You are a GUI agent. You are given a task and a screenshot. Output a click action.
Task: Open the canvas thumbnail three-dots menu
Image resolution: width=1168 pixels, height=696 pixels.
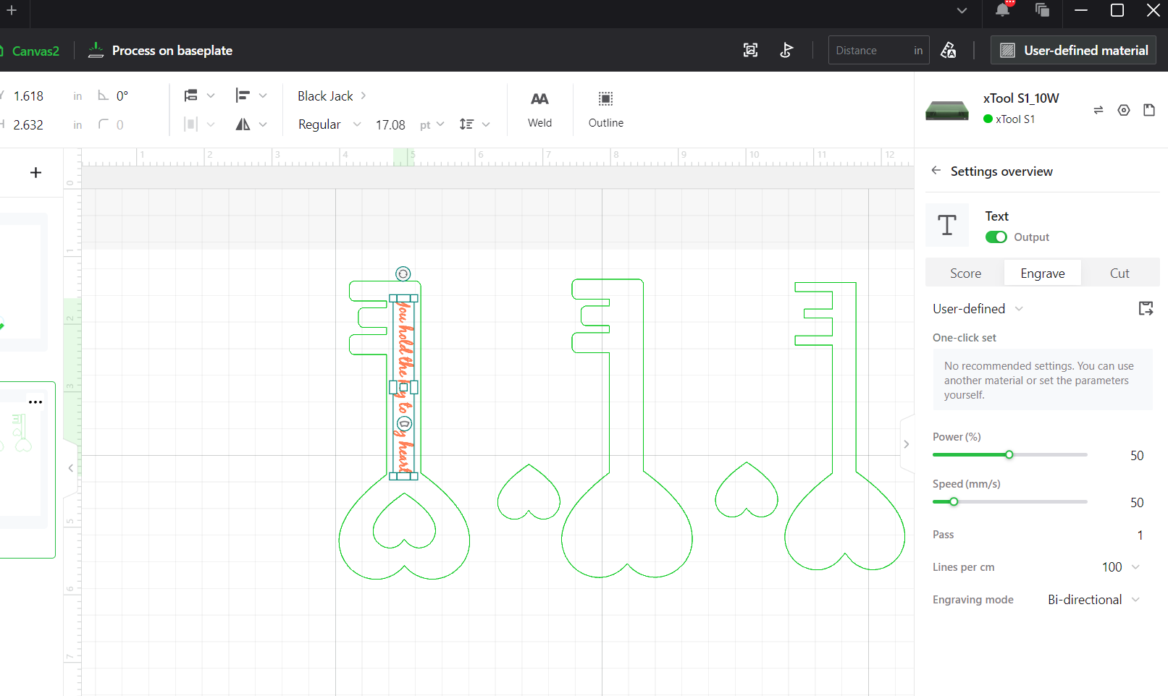tap(35, 402)
